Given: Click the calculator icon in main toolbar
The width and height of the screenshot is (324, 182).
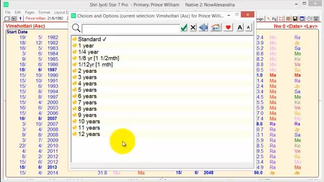Looking at the screenshot, I should coord(316,19).
